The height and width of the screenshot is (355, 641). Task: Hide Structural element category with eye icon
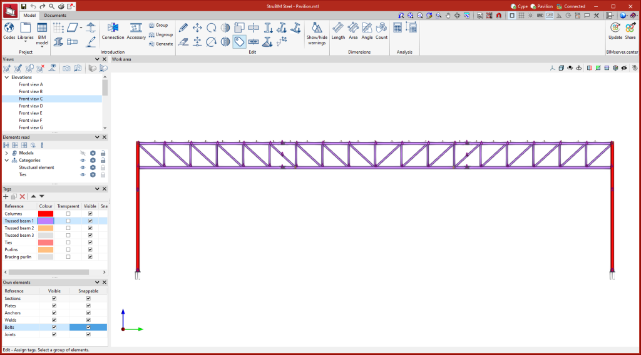(x=83, y=167)
